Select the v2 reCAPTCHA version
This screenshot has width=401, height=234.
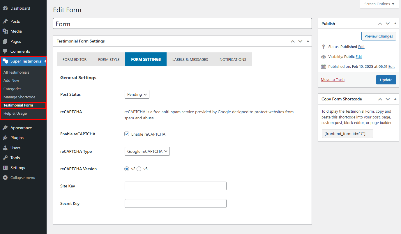[x=127, y=169]
